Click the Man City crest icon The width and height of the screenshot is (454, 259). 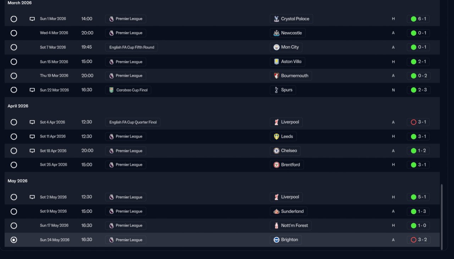(x=276, y=47)
